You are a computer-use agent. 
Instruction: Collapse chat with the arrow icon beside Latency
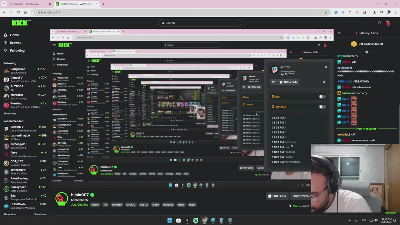339,33
